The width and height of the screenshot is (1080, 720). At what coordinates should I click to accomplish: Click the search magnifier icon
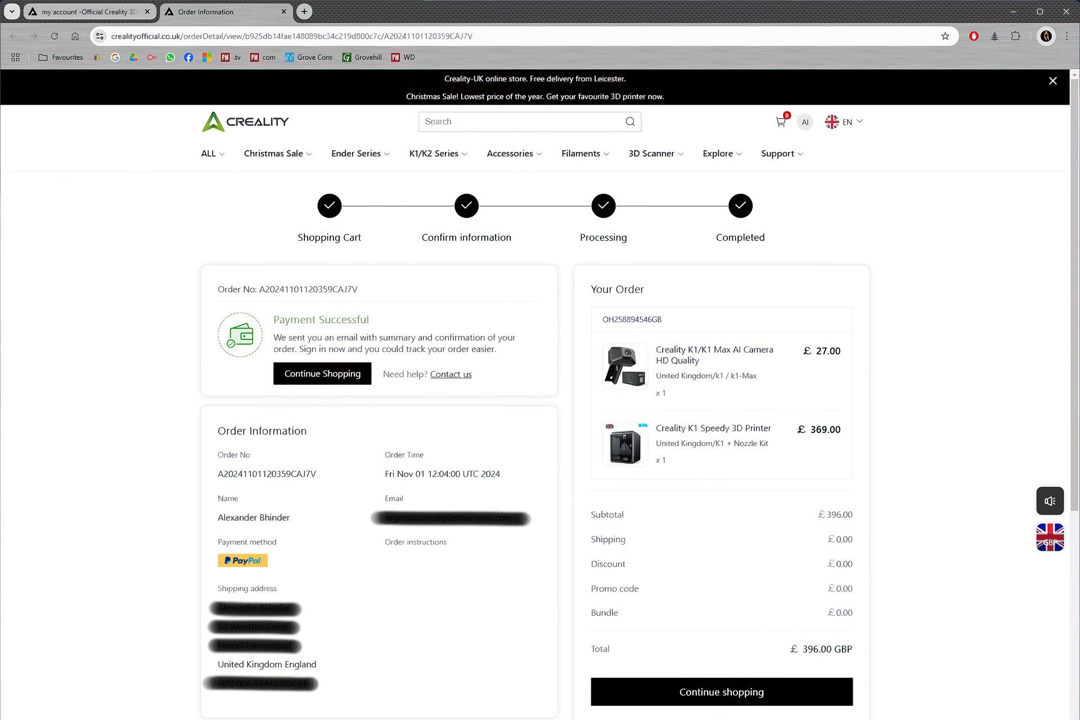click(630, 121)
